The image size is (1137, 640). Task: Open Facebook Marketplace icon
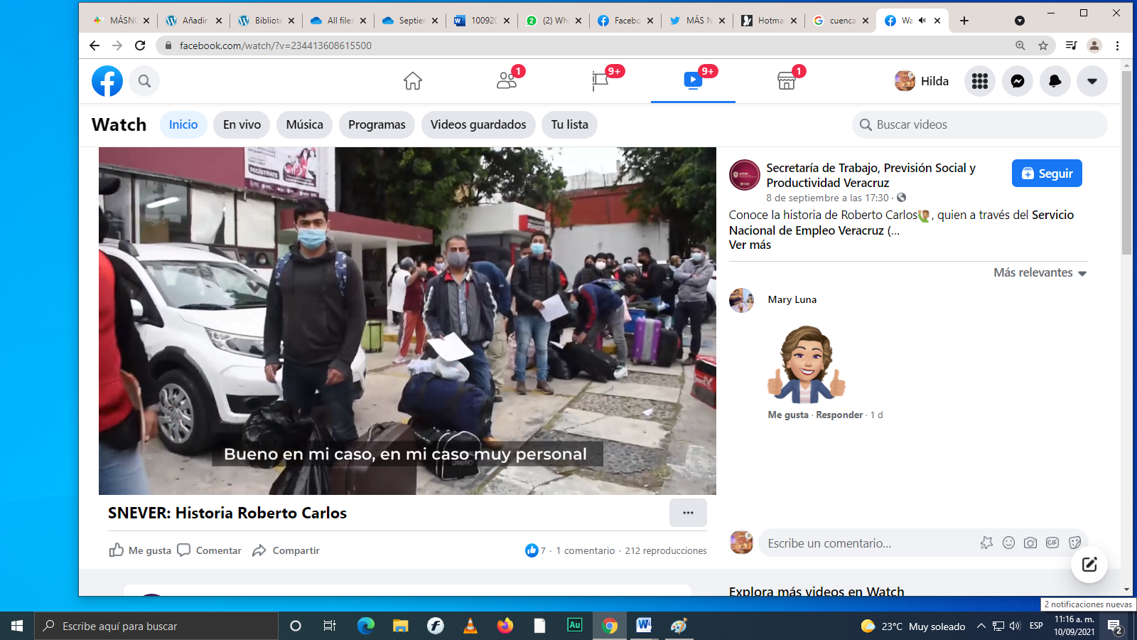tap(786, 81)
